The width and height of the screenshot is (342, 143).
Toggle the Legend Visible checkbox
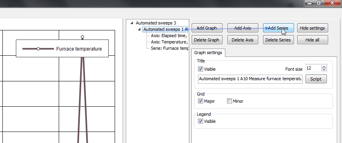[200, 121]
